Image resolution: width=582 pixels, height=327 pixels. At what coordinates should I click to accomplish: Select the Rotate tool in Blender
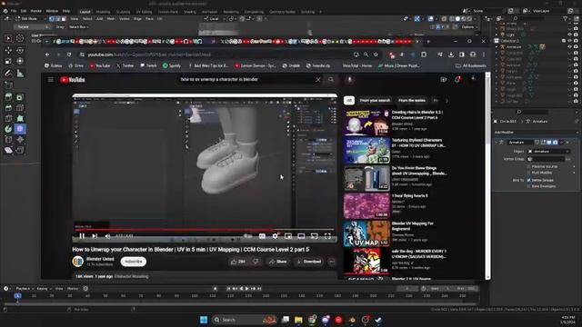point(20,50)
